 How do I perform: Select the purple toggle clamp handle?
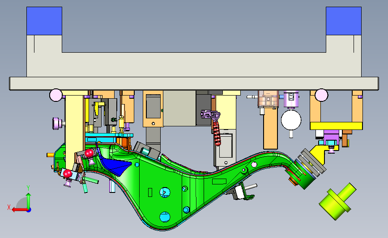[210, 115]
